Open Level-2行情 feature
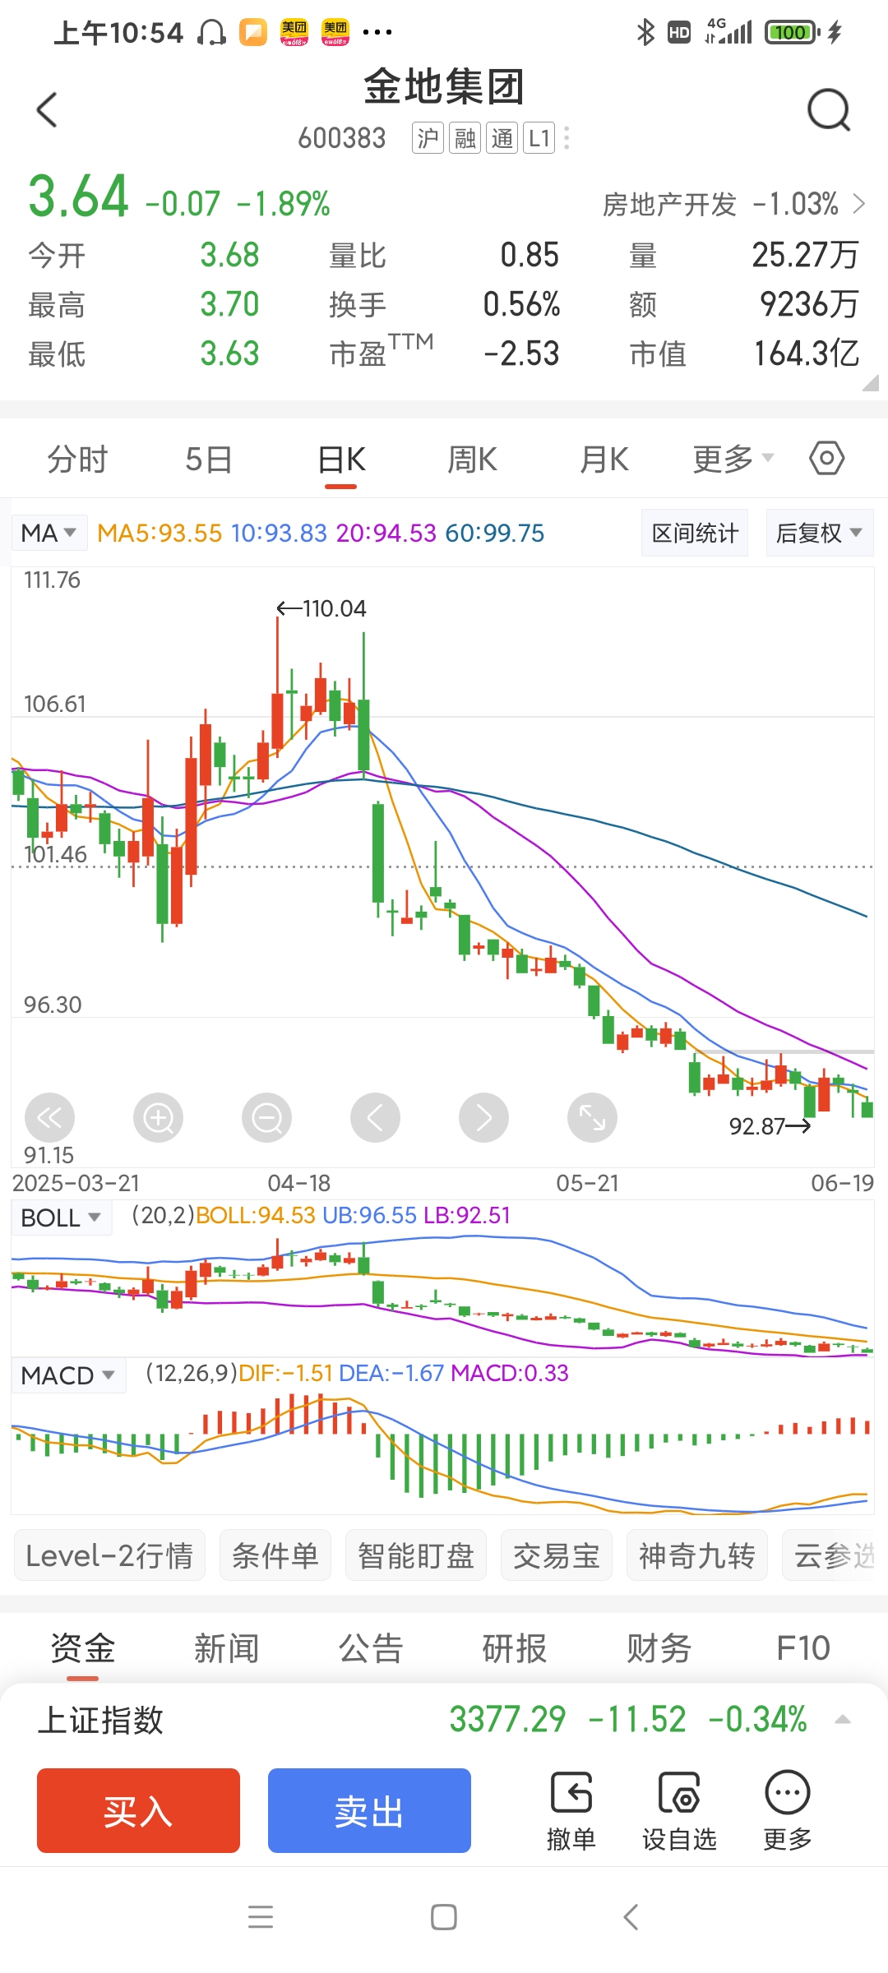 109,1555
